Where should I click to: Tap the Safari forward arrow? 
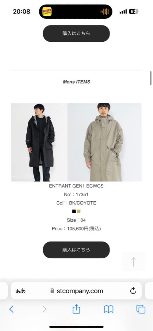(x=44, y=309)
